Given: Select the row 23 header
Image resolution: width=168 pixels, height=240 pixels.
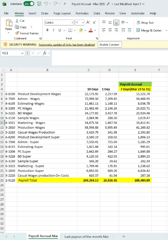Looking at the screenshot, I should pos(2,180).
